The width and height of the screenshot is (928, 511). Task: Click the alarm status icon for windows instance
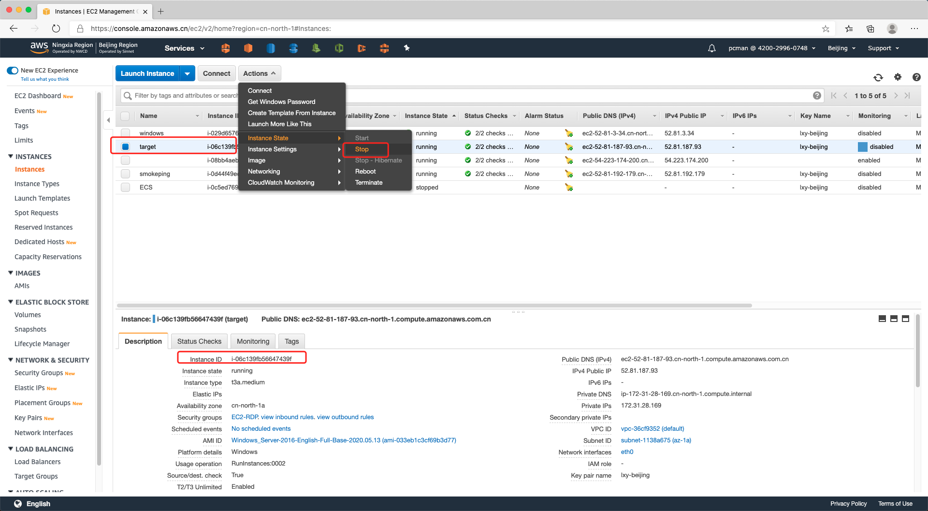click(569, 133)
